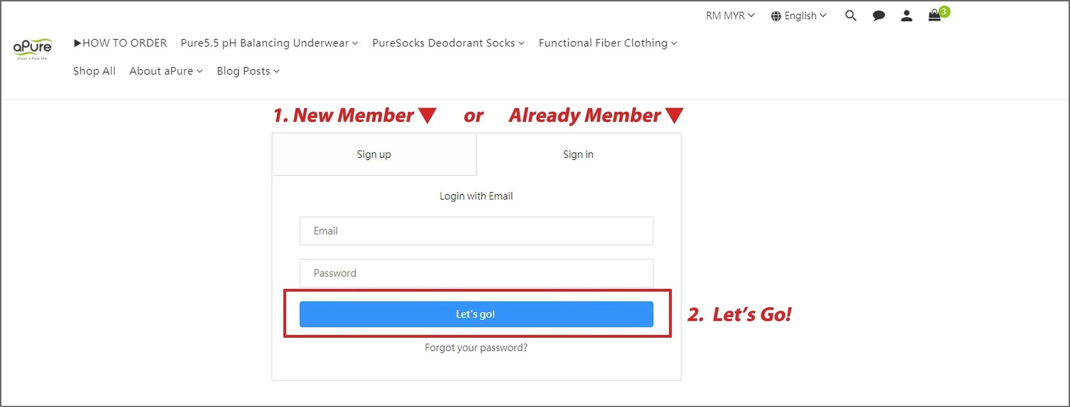Expand PureSocks Deodorant Socks menu
This screenshot has height=407, width=1070.
tap(448, 43)
